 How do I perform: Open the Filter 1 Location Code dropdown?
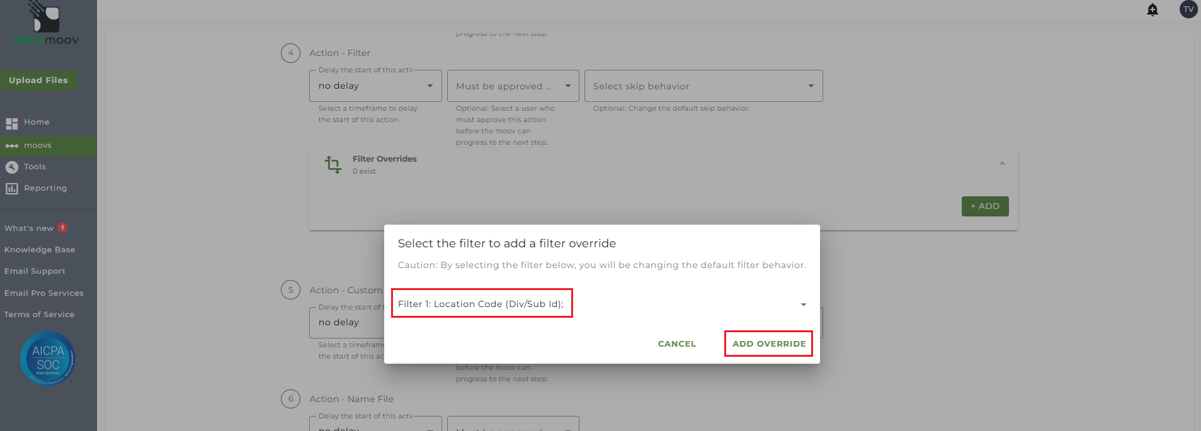[x=803, y=305]
